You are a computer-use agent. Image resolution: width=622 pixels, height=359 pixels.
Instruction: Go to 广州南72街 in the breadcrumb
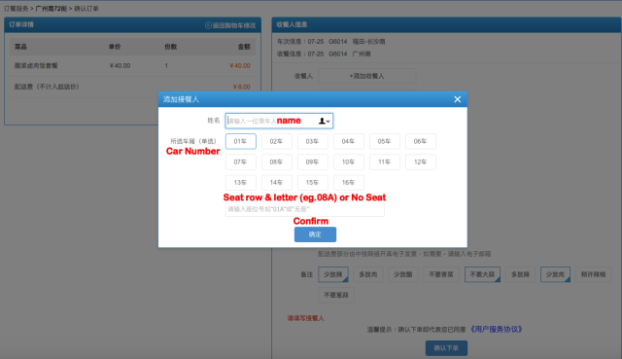(52, 9)
